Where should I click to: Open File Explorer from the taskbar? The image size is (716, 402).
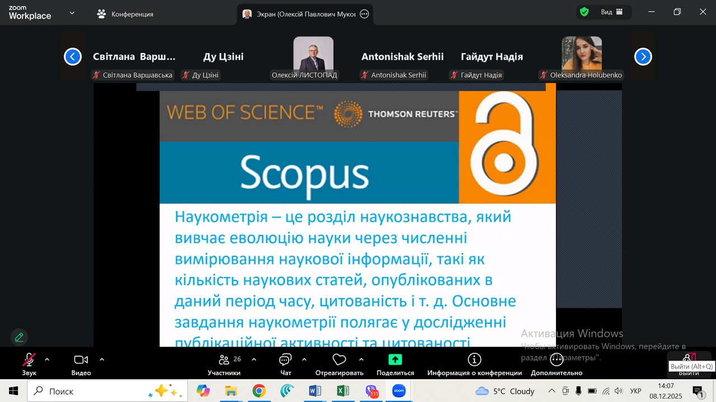pyautogui.click(x=231, y=391)
